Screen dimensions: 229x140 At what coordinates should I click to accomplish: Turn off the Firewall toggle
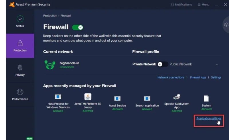(x=77, y=27)
